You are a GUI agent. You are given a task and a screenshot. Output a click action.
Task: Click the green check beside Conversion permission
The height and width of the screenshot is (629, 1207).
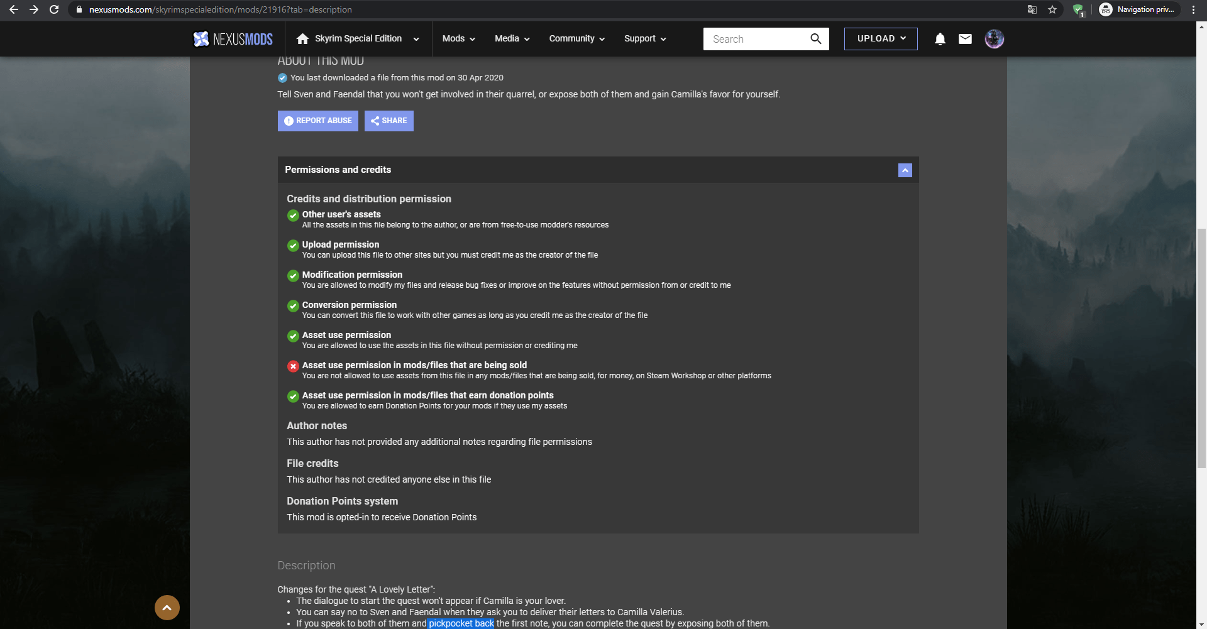(x=293, y=306)
